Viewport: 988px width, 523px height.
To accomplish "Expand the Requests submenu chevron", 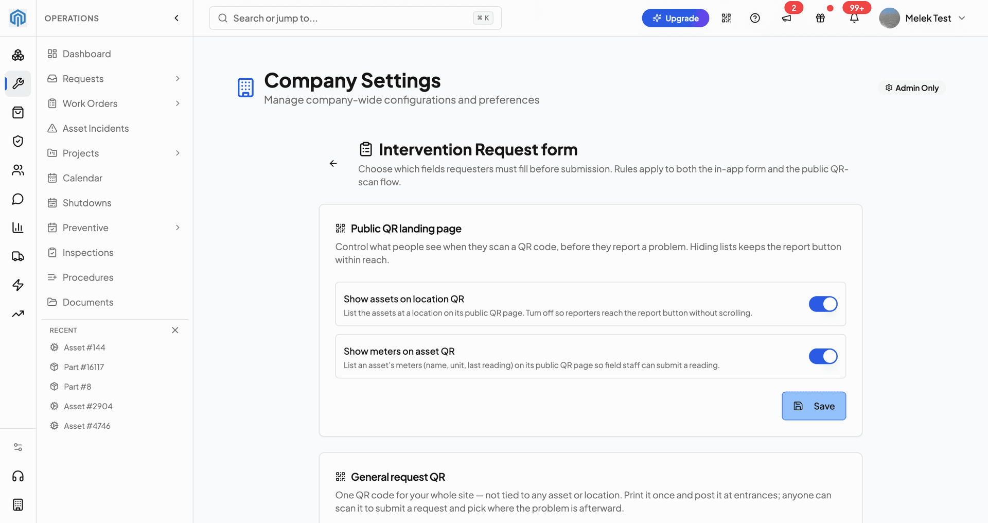I will [178, 79].
